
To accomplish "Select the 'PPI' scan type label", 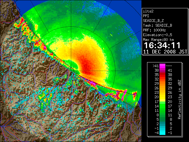I will pyautogui.click(x=146, y=16).
